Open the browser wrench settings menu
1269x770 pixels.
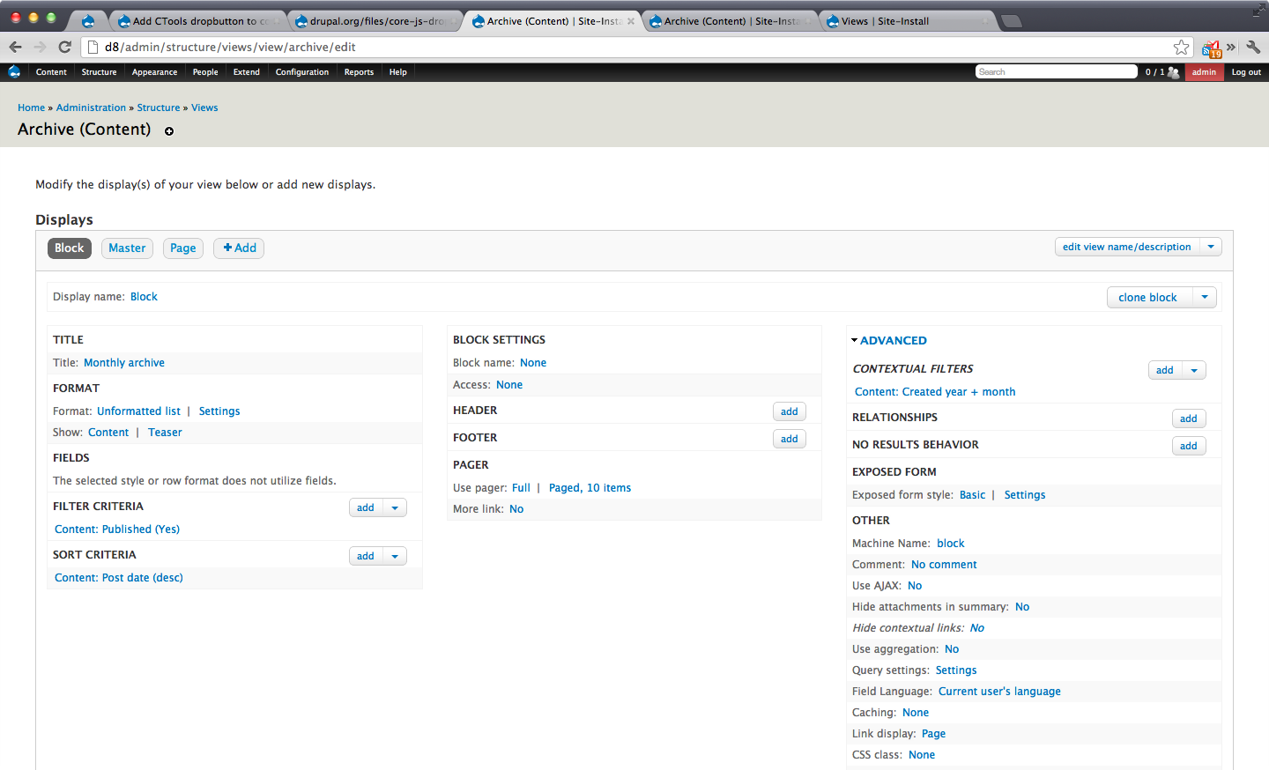pyautogui.click(x=1253, y=48)
